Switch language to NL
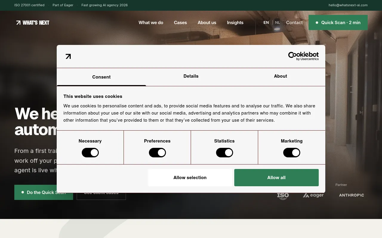Image resolution: width=382 pixels, height=238 pixels. tap(278, 23)
